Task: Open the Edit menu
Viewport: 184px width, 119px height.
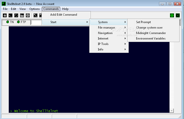Action: click(x=13, y=9)
